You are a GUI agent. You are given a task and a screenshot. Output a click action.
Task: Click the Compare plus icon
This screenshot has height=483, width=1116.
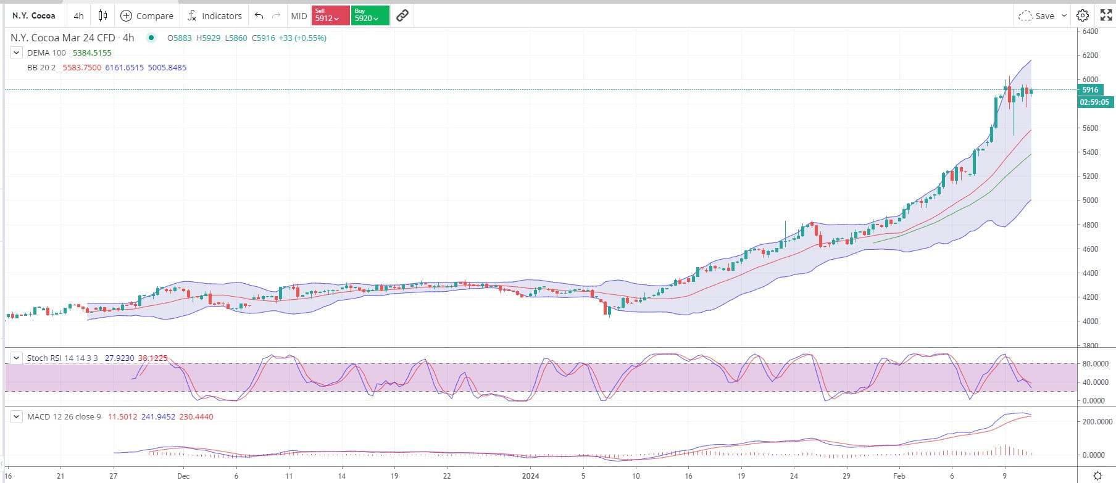point(126,16)
